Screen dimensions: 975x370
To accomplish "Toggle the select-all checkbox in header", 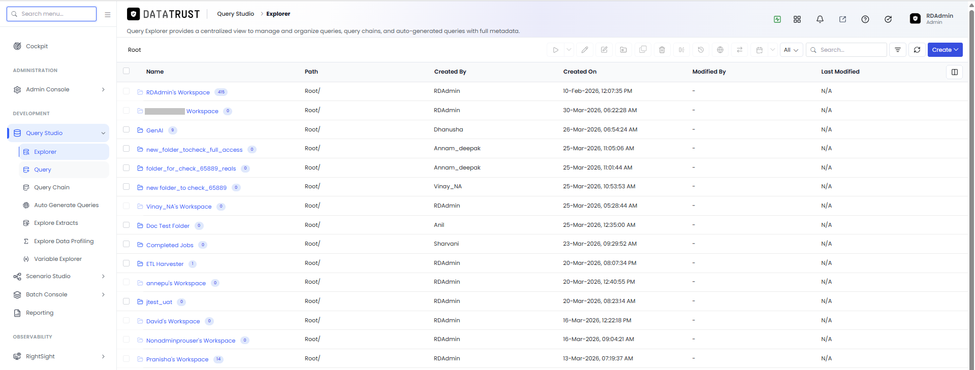I will (127, 71).
